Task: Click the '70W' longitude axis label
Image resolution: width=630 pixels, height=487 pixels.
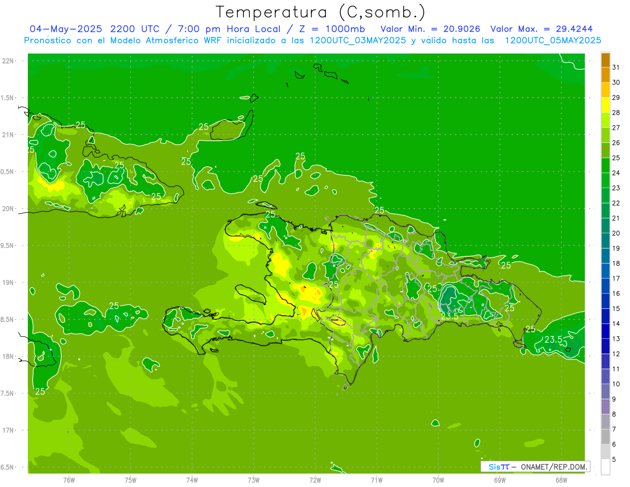Action: [x=438, y=480]
